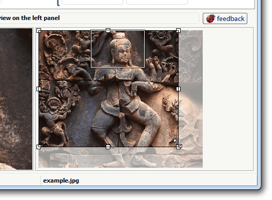Click the feedback button
Screen dimensions: 272x200
[x=225, y=18]
